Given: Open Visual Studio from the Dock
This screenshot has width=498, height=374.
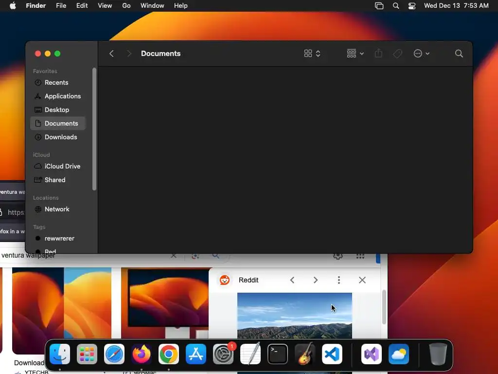Looking at the screenshot, I should (x=372, y=354).
